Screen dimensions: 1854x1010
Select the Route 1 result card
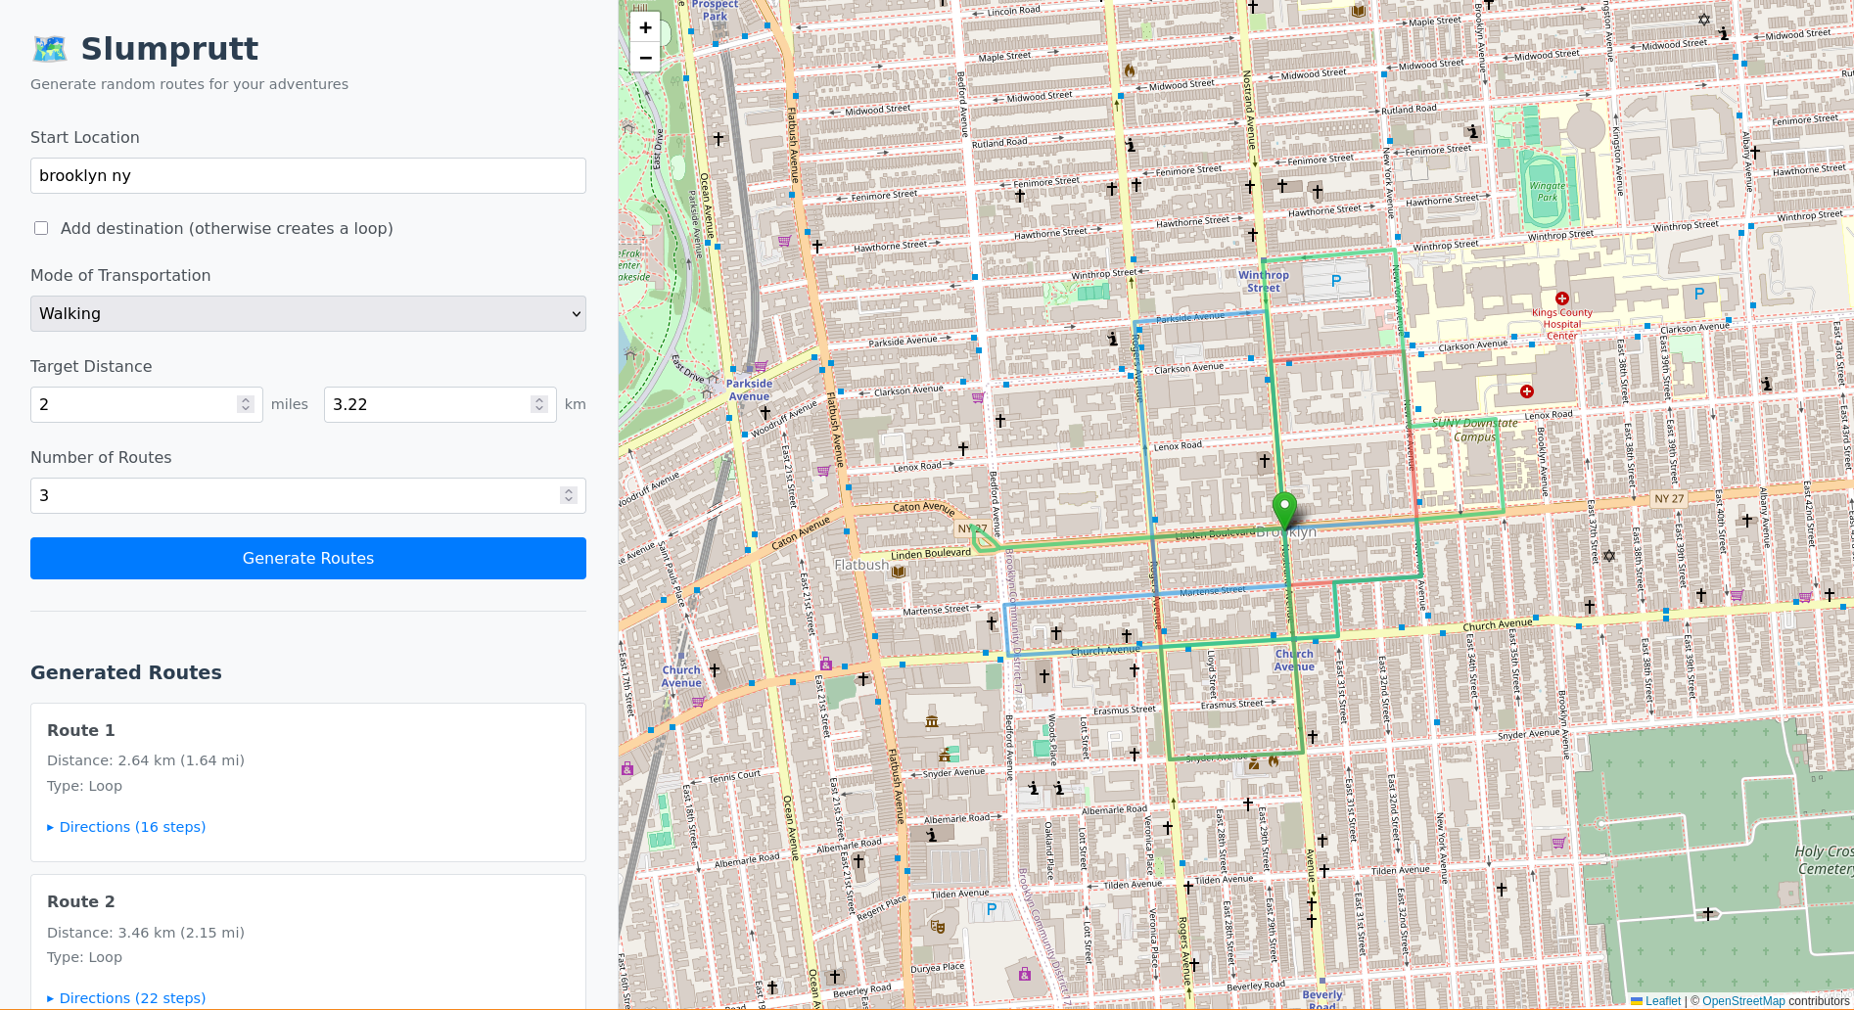[308, 758]
